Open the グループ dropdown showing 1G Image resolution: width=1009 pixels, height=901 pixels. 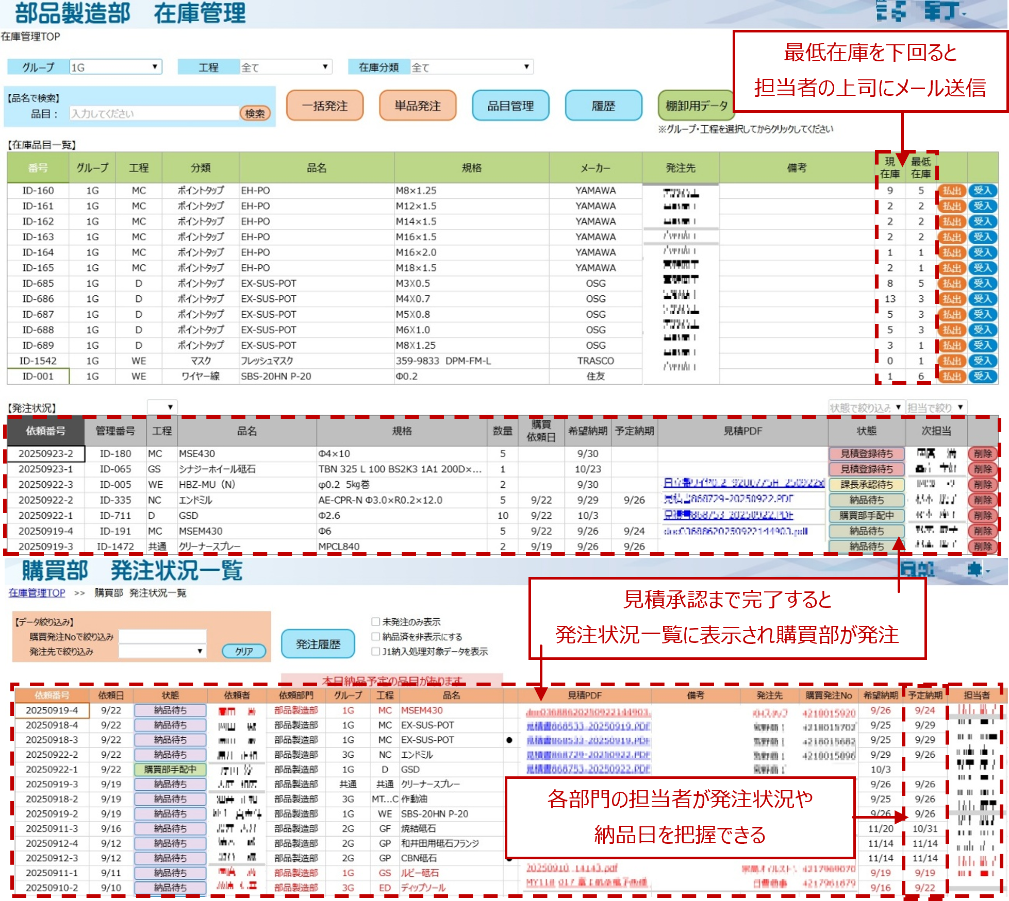[115, 67]
